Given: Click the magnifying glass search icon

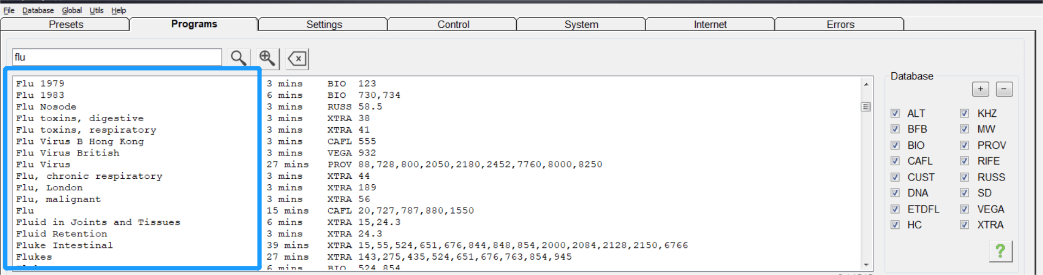Looking at the screenshot, I should [x=239, y=58].
